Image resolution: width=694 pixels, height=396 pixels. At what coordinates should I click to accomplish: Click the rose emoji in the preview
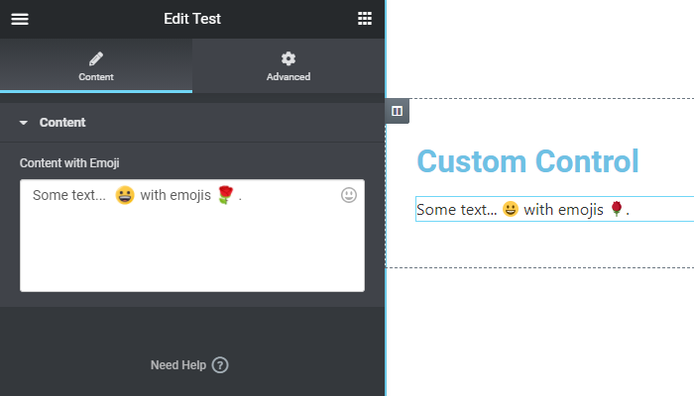(617, 209)
